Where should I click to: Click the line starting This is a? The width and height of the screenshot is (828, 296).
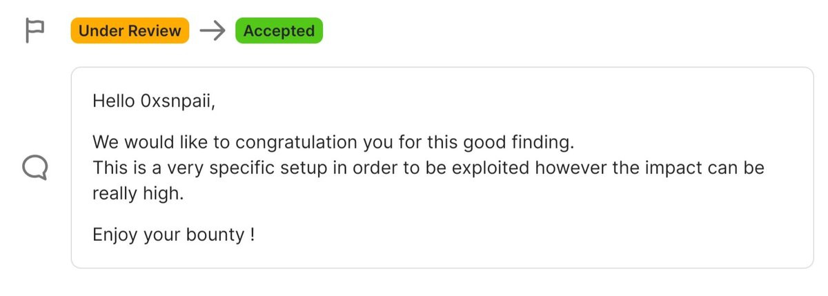point(428,168)
